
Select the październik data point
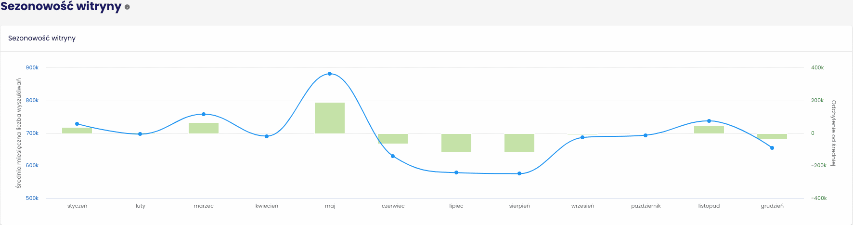[x=646, y=135]
